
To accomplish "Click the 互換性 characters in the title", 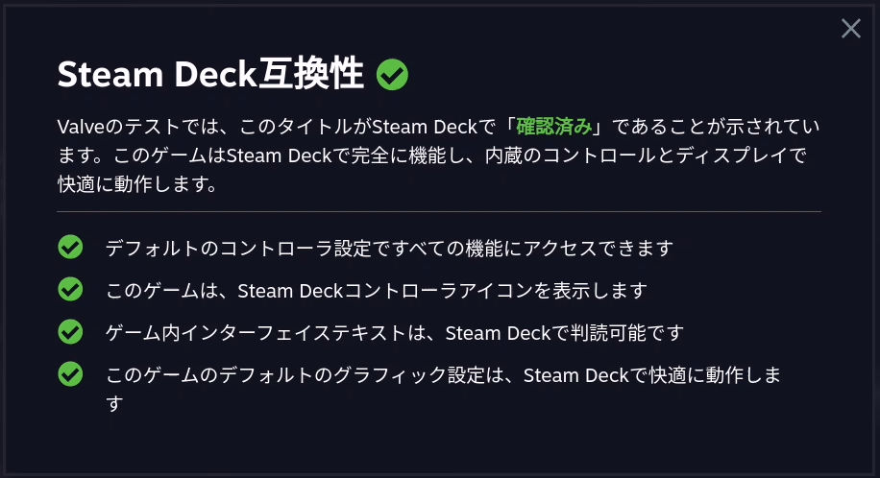I will click(311, 74).
